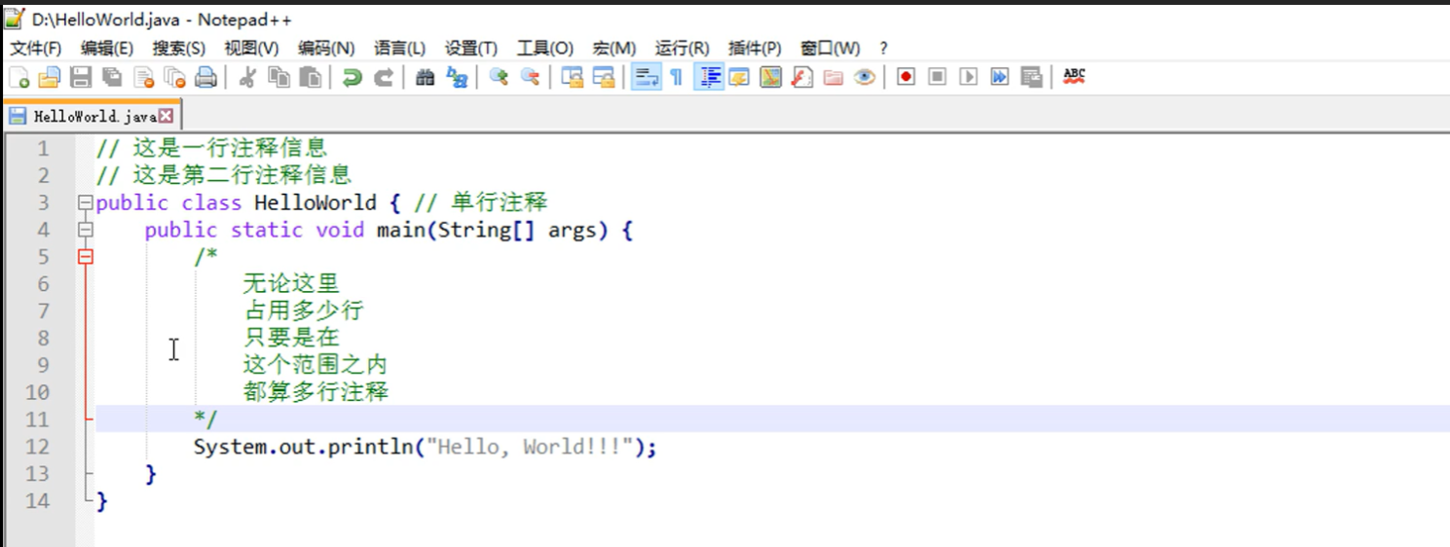The image size is (1450, 547).
Task: Click the Redo arrow icon
Action: pyautogui.click(x=384, y=77)
